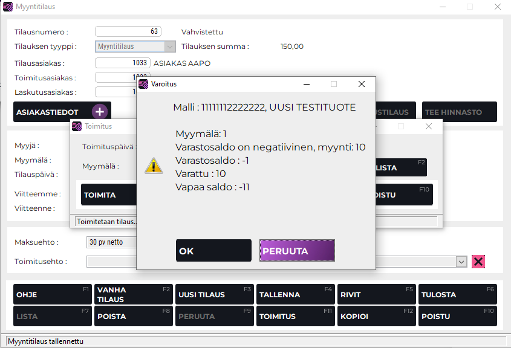Click the Tilausasiakas number field
511x348 pixels.
point(123,63)
